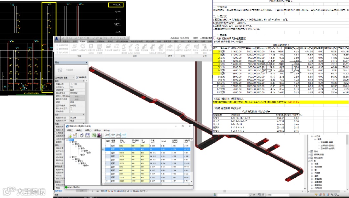Image resolution: width=349 pixels, height=198 pixels.
Task: Open 三维视图: 空调水 in project browser
Action: coord(328,146)
